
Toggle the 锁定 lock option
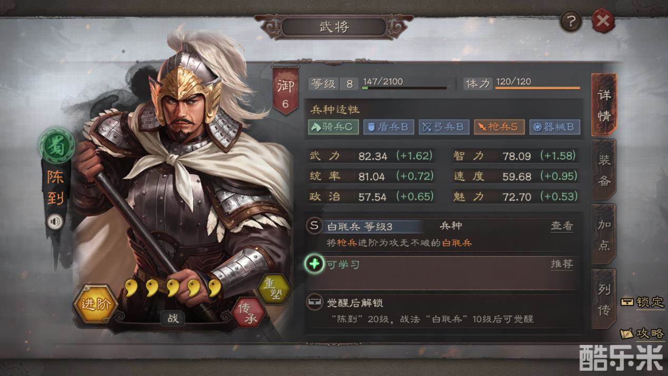pos(643,302)
